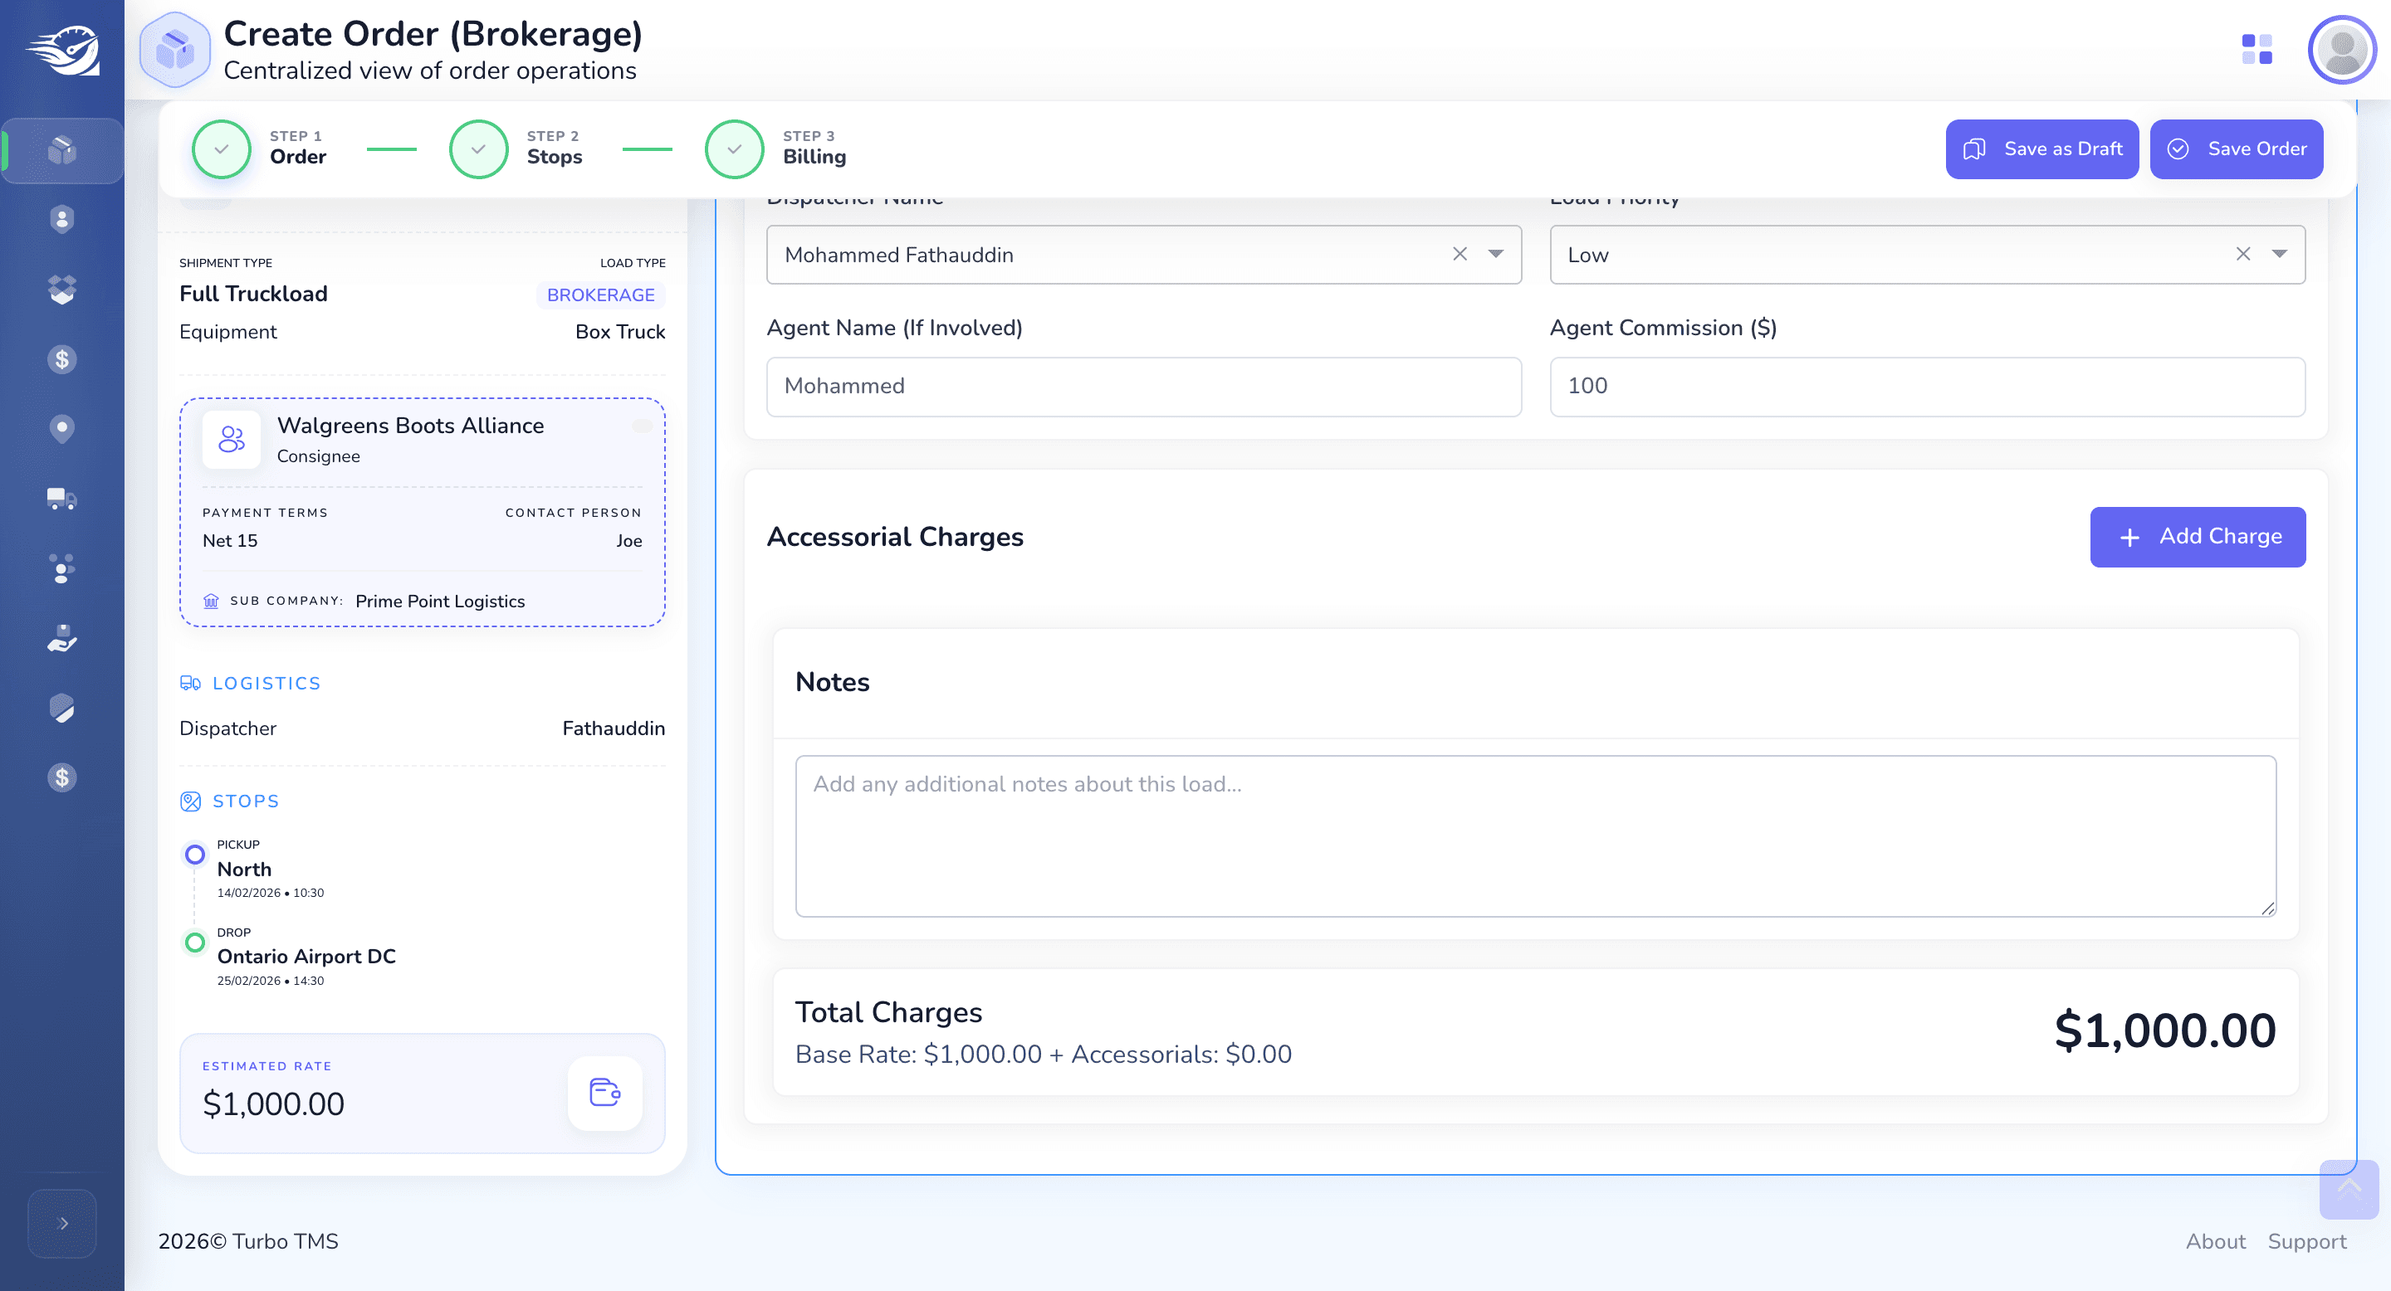The height and width of the screenshot is (1291, 2391).
Task: Click the Create Order header package icon
Action: click(x=174, y=49)
